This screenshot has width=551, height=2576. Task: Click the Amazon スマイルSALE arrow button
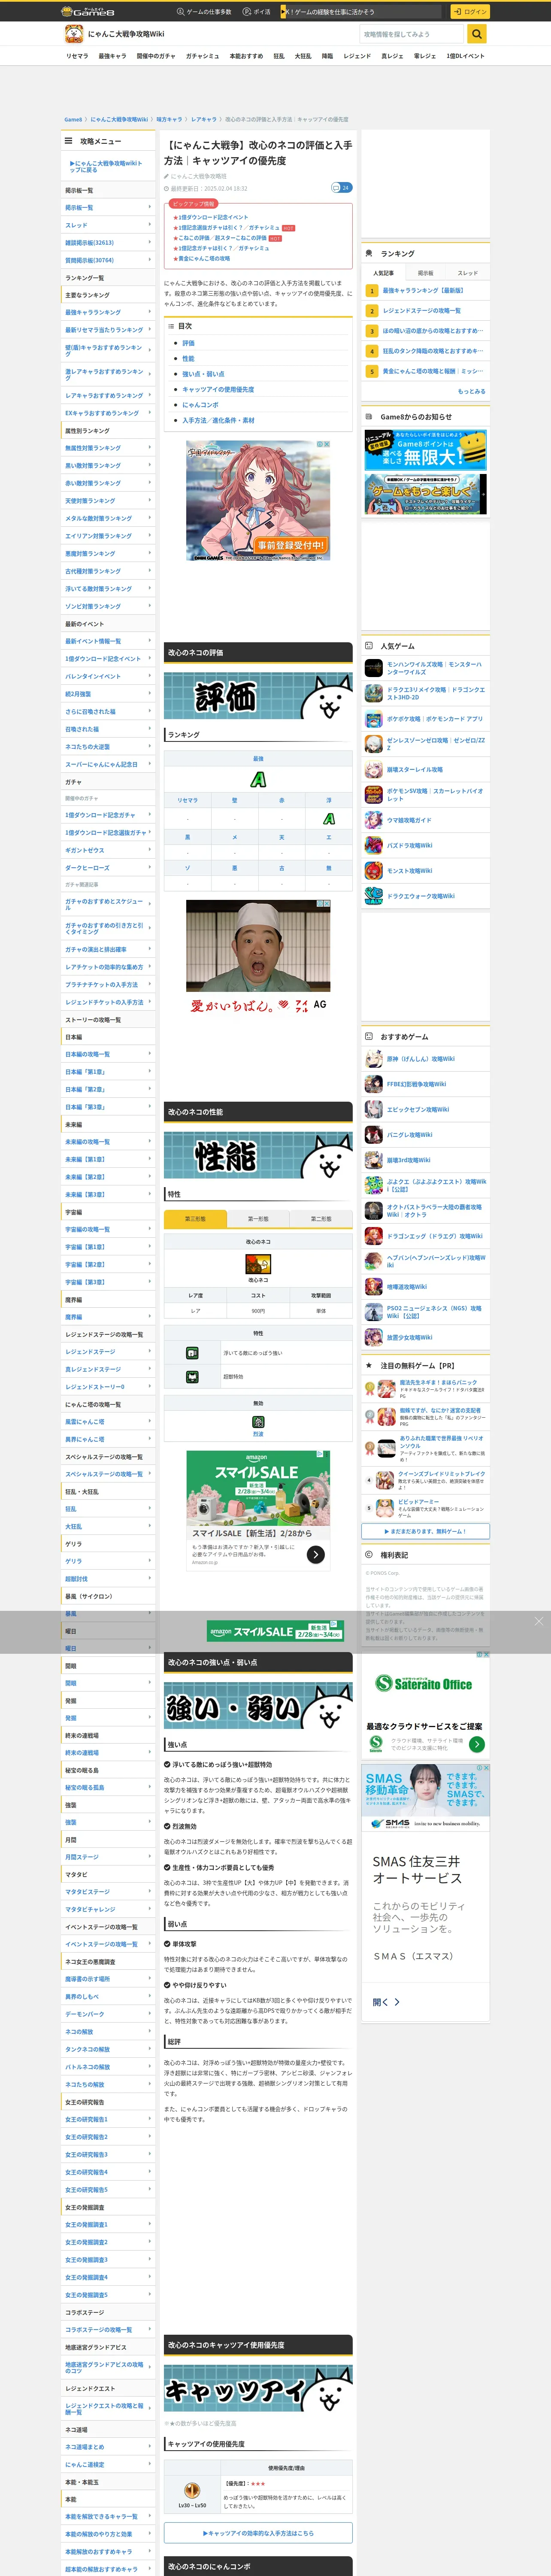click(x=316, y=1554)
